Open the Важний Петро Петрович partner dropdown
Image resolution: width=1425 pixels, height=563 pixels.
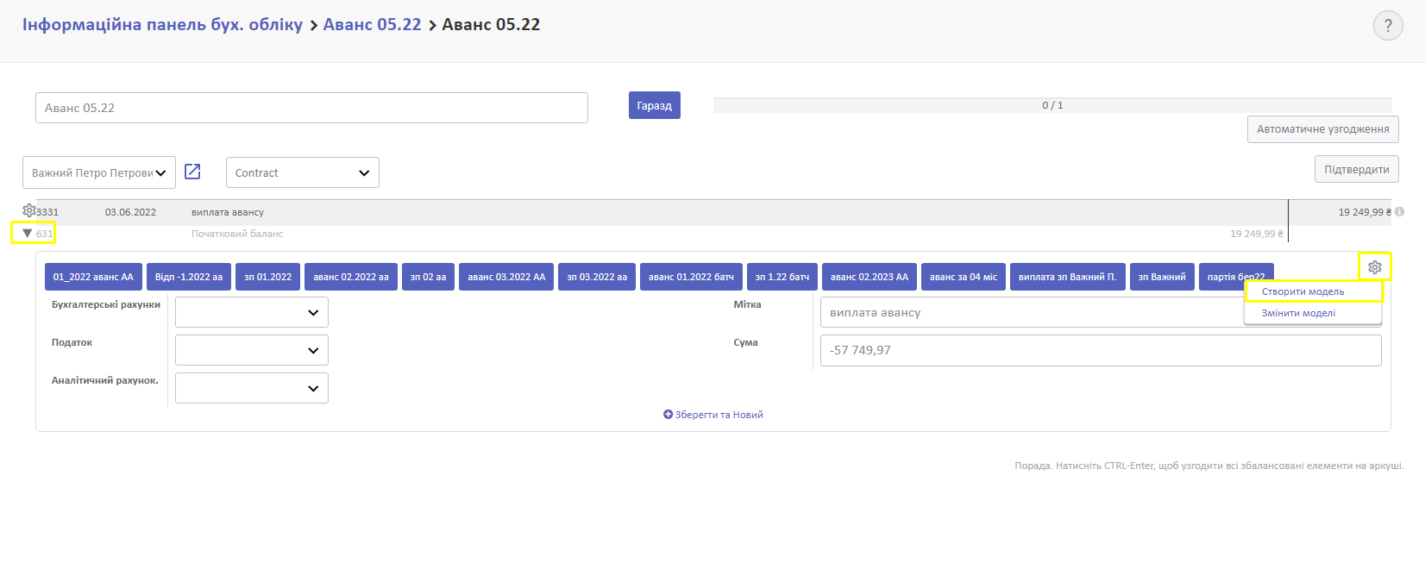[x=99, y=172]
